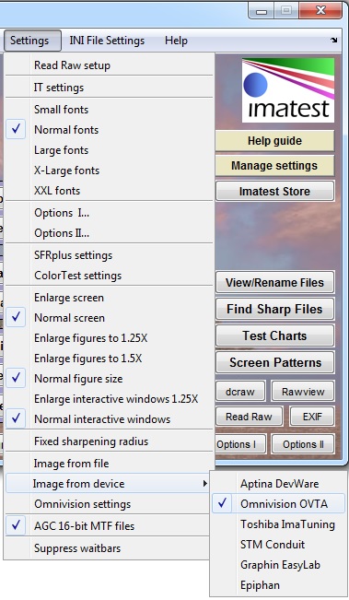Select the checked Normal fonts option
The width and height of the screenshot is (349, 600).
click(x=109, y=130)
